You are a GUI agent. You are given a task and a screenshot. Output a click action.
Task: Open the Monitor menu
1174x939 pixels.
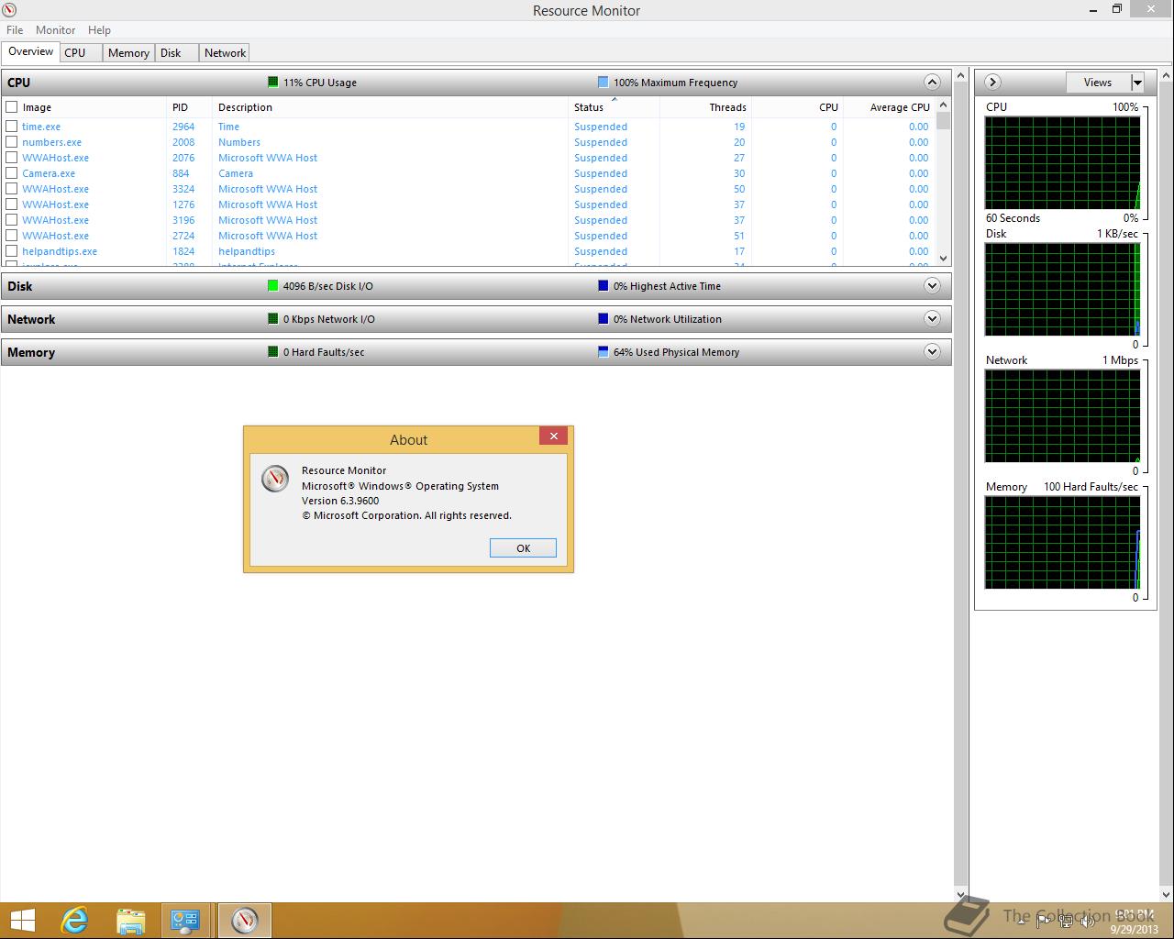coord(55,30)
